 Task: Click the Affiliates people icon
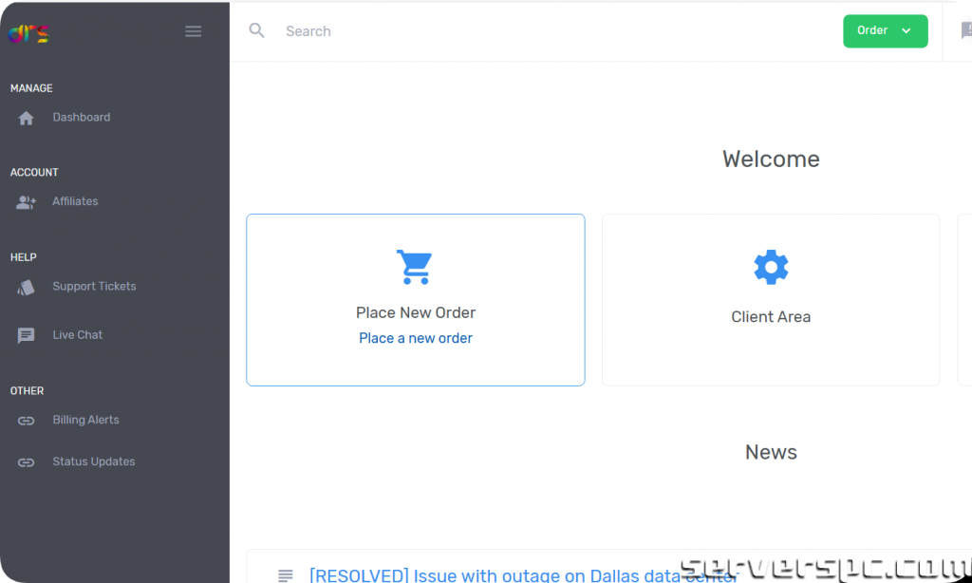(x=27, y=202)
